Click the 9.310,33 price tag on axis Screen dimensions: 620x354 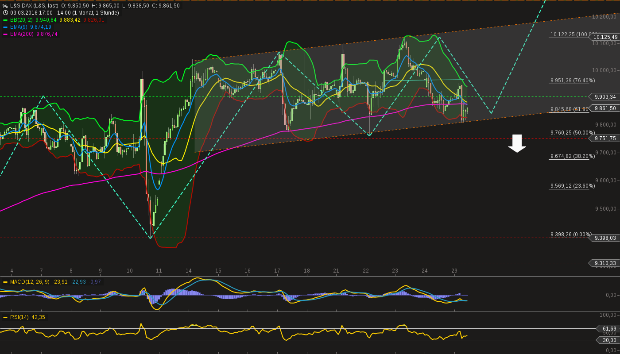(605, 263)
